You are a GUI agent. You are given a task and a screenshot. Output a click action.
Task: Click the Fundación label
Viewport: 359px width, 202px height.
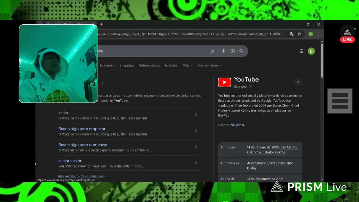click(x=229, y=147)
